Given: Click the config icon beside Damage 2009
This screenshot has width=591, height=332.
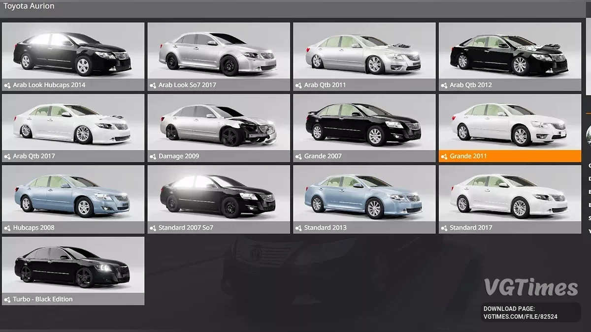Looking at the screenshot, I should tap(153, 156).
